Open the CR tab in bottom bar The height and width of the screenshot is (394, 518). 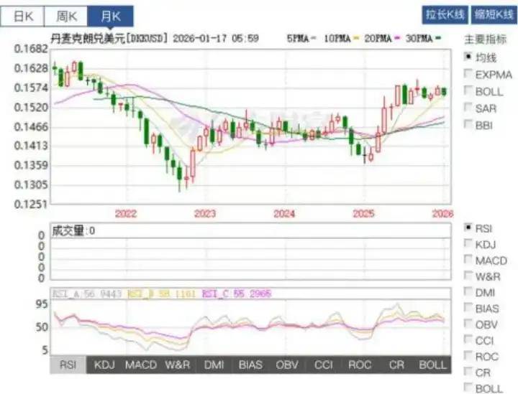tap(396, 365)
